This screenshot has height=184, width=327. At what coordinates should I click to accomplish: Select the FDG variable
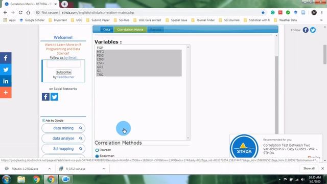[138, 56]
